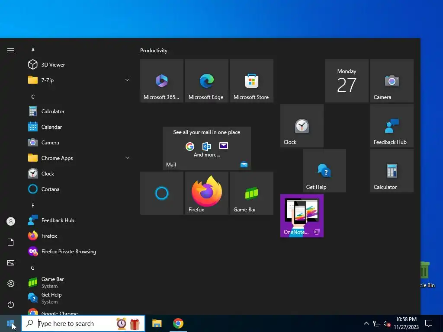
Task: Open the network status tray icon
Action: click(377, 323)
